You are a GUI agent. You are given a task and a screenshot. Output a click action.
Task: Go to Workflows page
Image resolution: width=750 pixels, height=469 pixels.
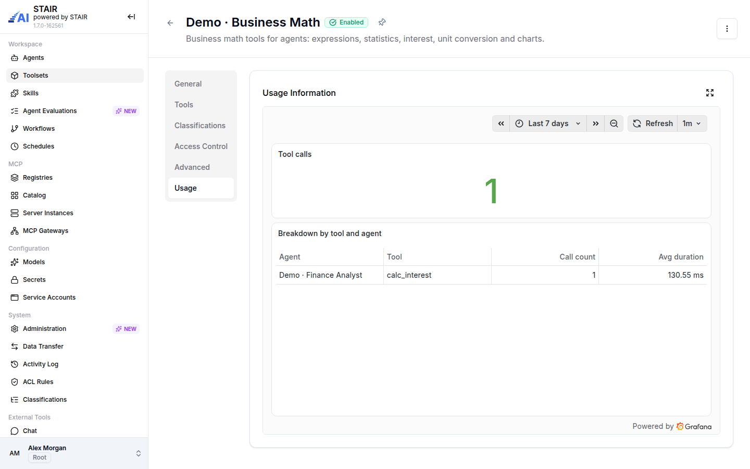point(75,129)
